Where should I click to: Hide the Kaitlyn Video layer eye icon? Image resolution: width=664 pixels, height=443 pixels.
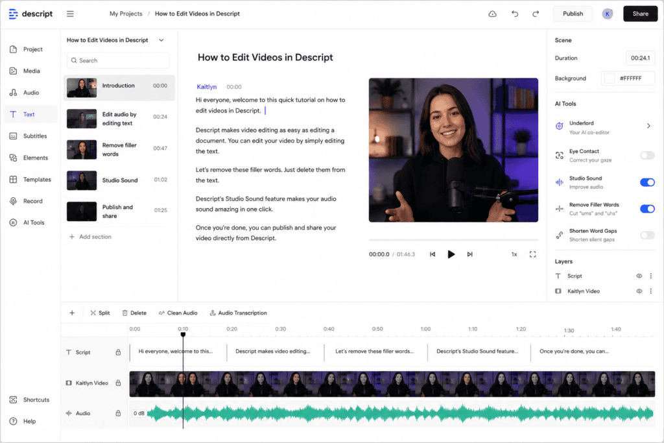[x=639, y=291]
